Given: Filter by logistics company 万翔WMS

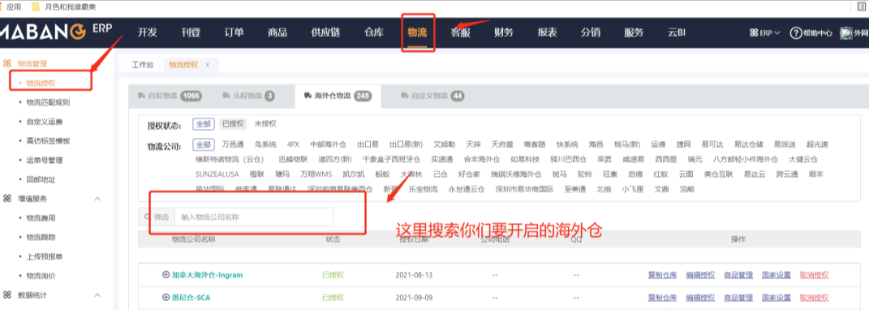Looking at the screenshot, I should [316, 174].
